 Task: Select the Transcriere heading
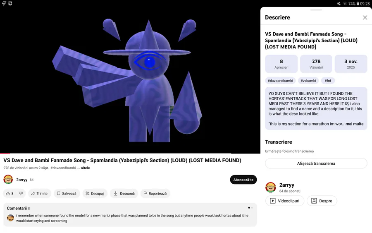(279, 142)
